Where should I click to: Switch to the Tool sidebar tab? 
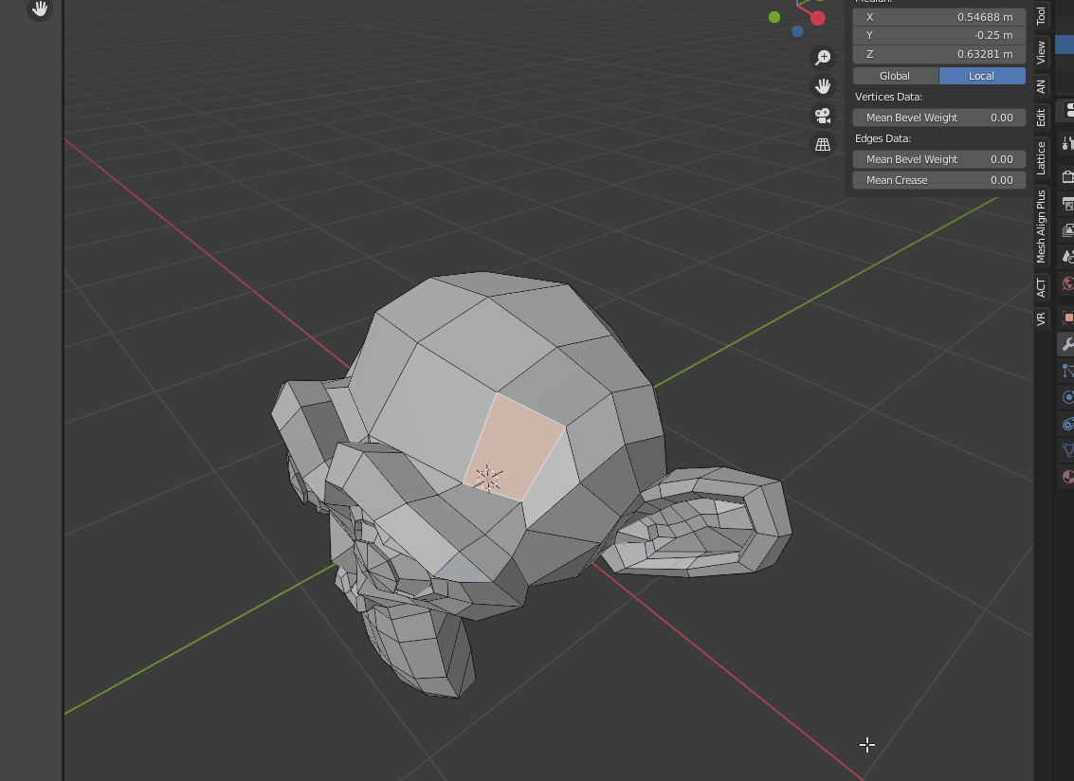coord(1041,15)
